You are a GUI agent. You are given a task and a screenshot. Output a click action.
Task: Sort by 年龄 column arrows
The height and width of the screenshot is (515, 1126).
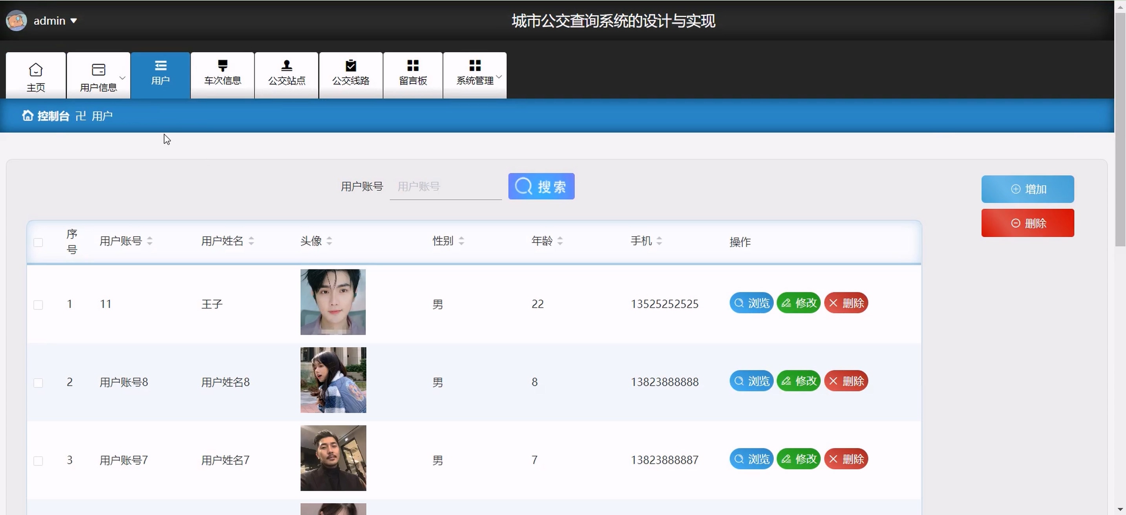(x=560, y=241)
